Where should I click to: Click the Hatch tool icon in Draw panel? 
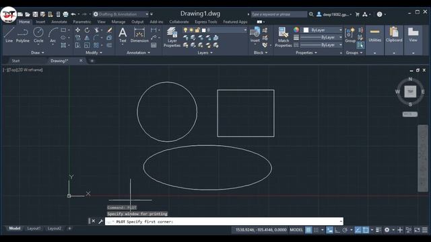[63, 45]
